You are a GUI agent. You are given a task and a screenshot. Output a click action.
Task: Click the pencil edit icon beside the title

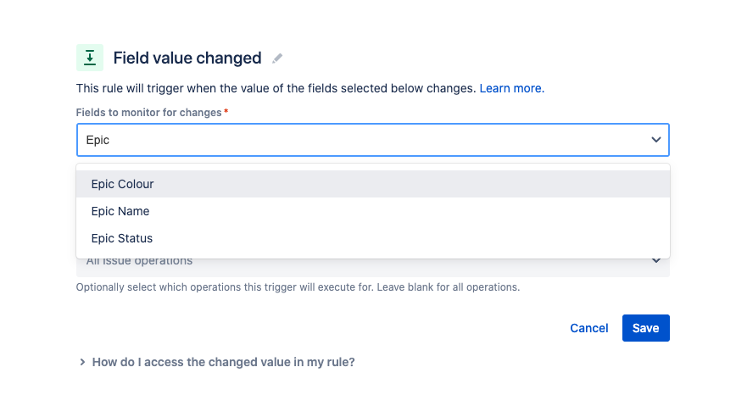[x=277, y=58]
